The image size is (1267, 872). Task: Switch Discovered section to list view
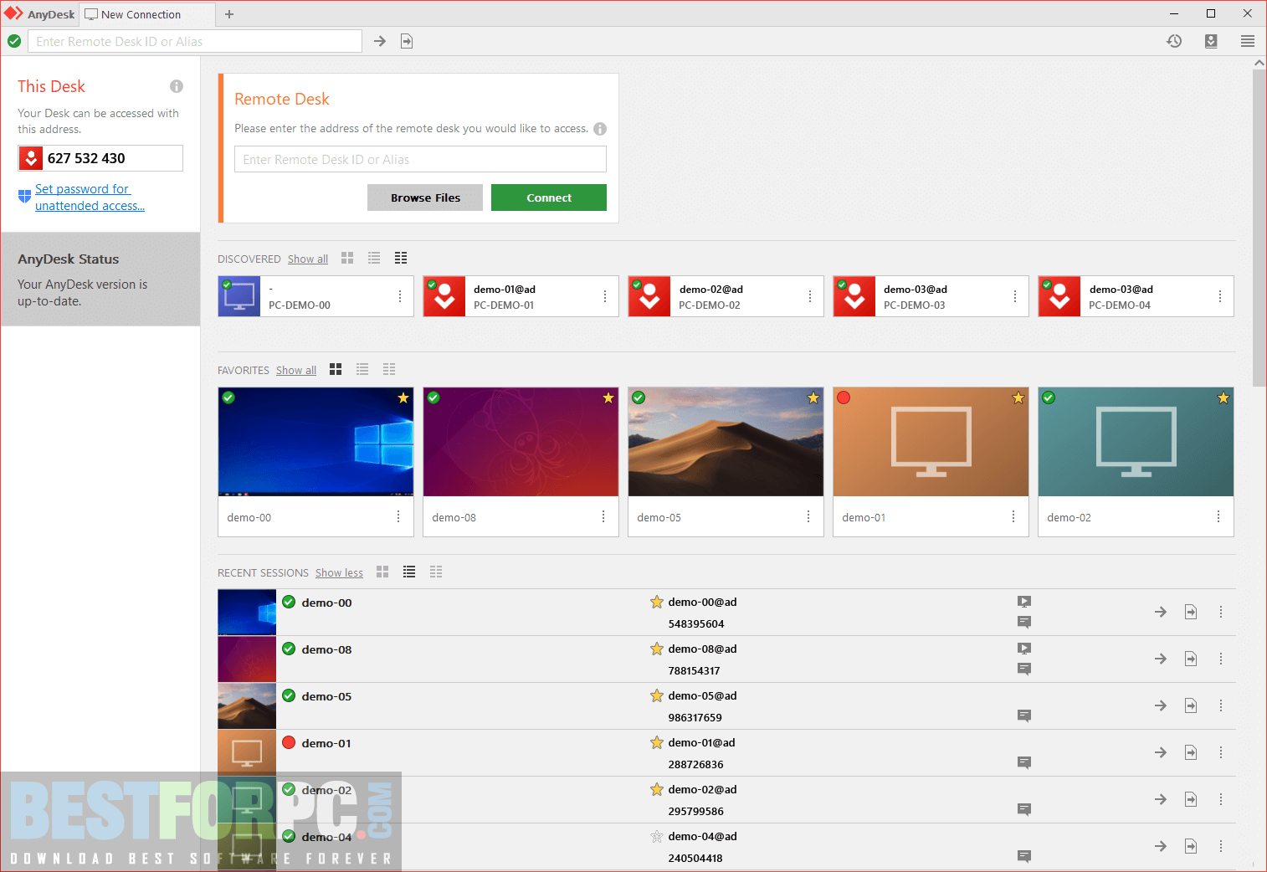click(374, 258)
